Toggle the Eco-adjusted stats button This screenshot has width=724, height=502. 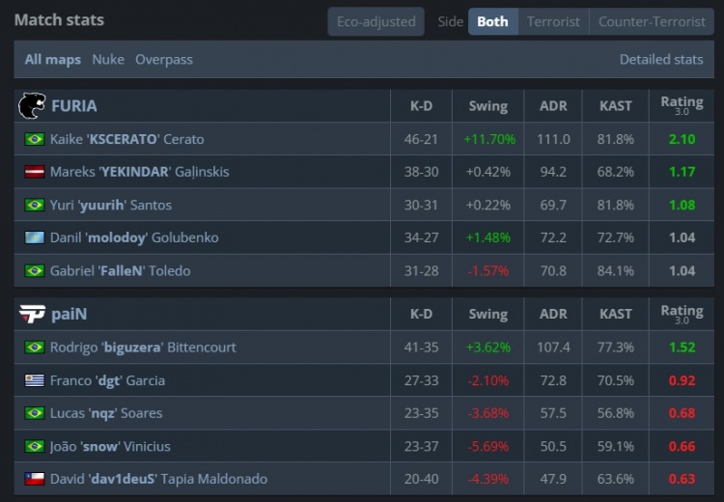376,21
